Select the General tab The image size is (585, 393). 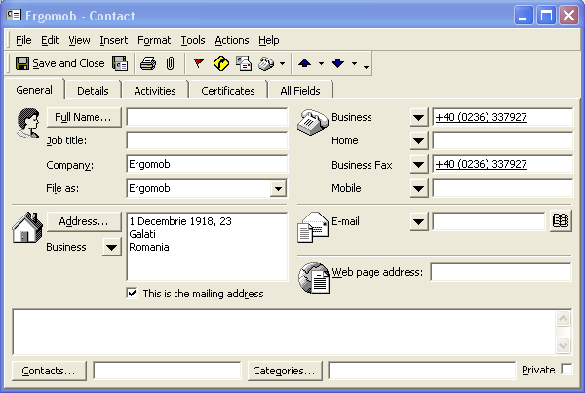[x=34, y=90]
